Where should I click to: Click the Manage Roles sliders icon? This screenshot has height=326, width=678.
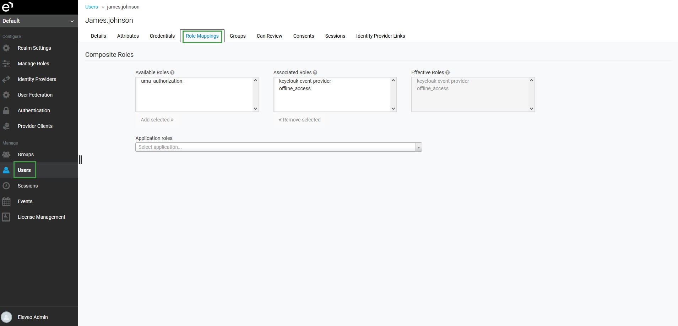tap(6, 64)
